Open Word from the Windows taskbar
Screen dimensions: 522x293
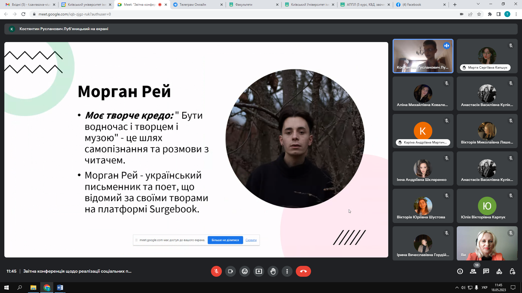coord(60,288)
